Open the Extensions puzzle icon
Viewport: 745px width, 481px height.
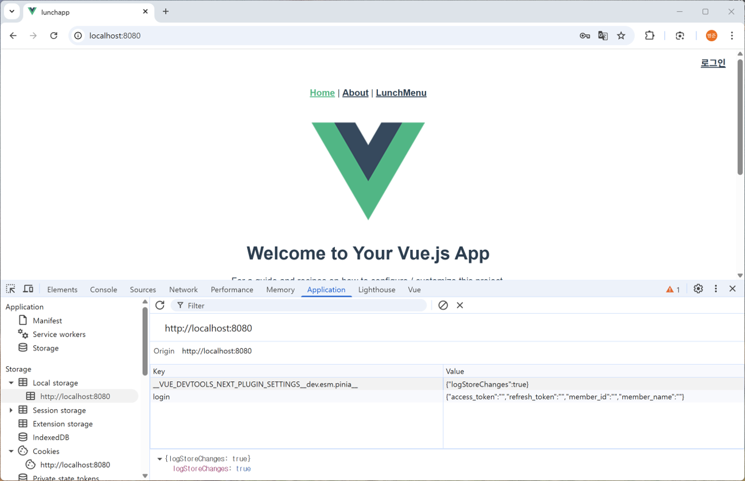(649, 36)
